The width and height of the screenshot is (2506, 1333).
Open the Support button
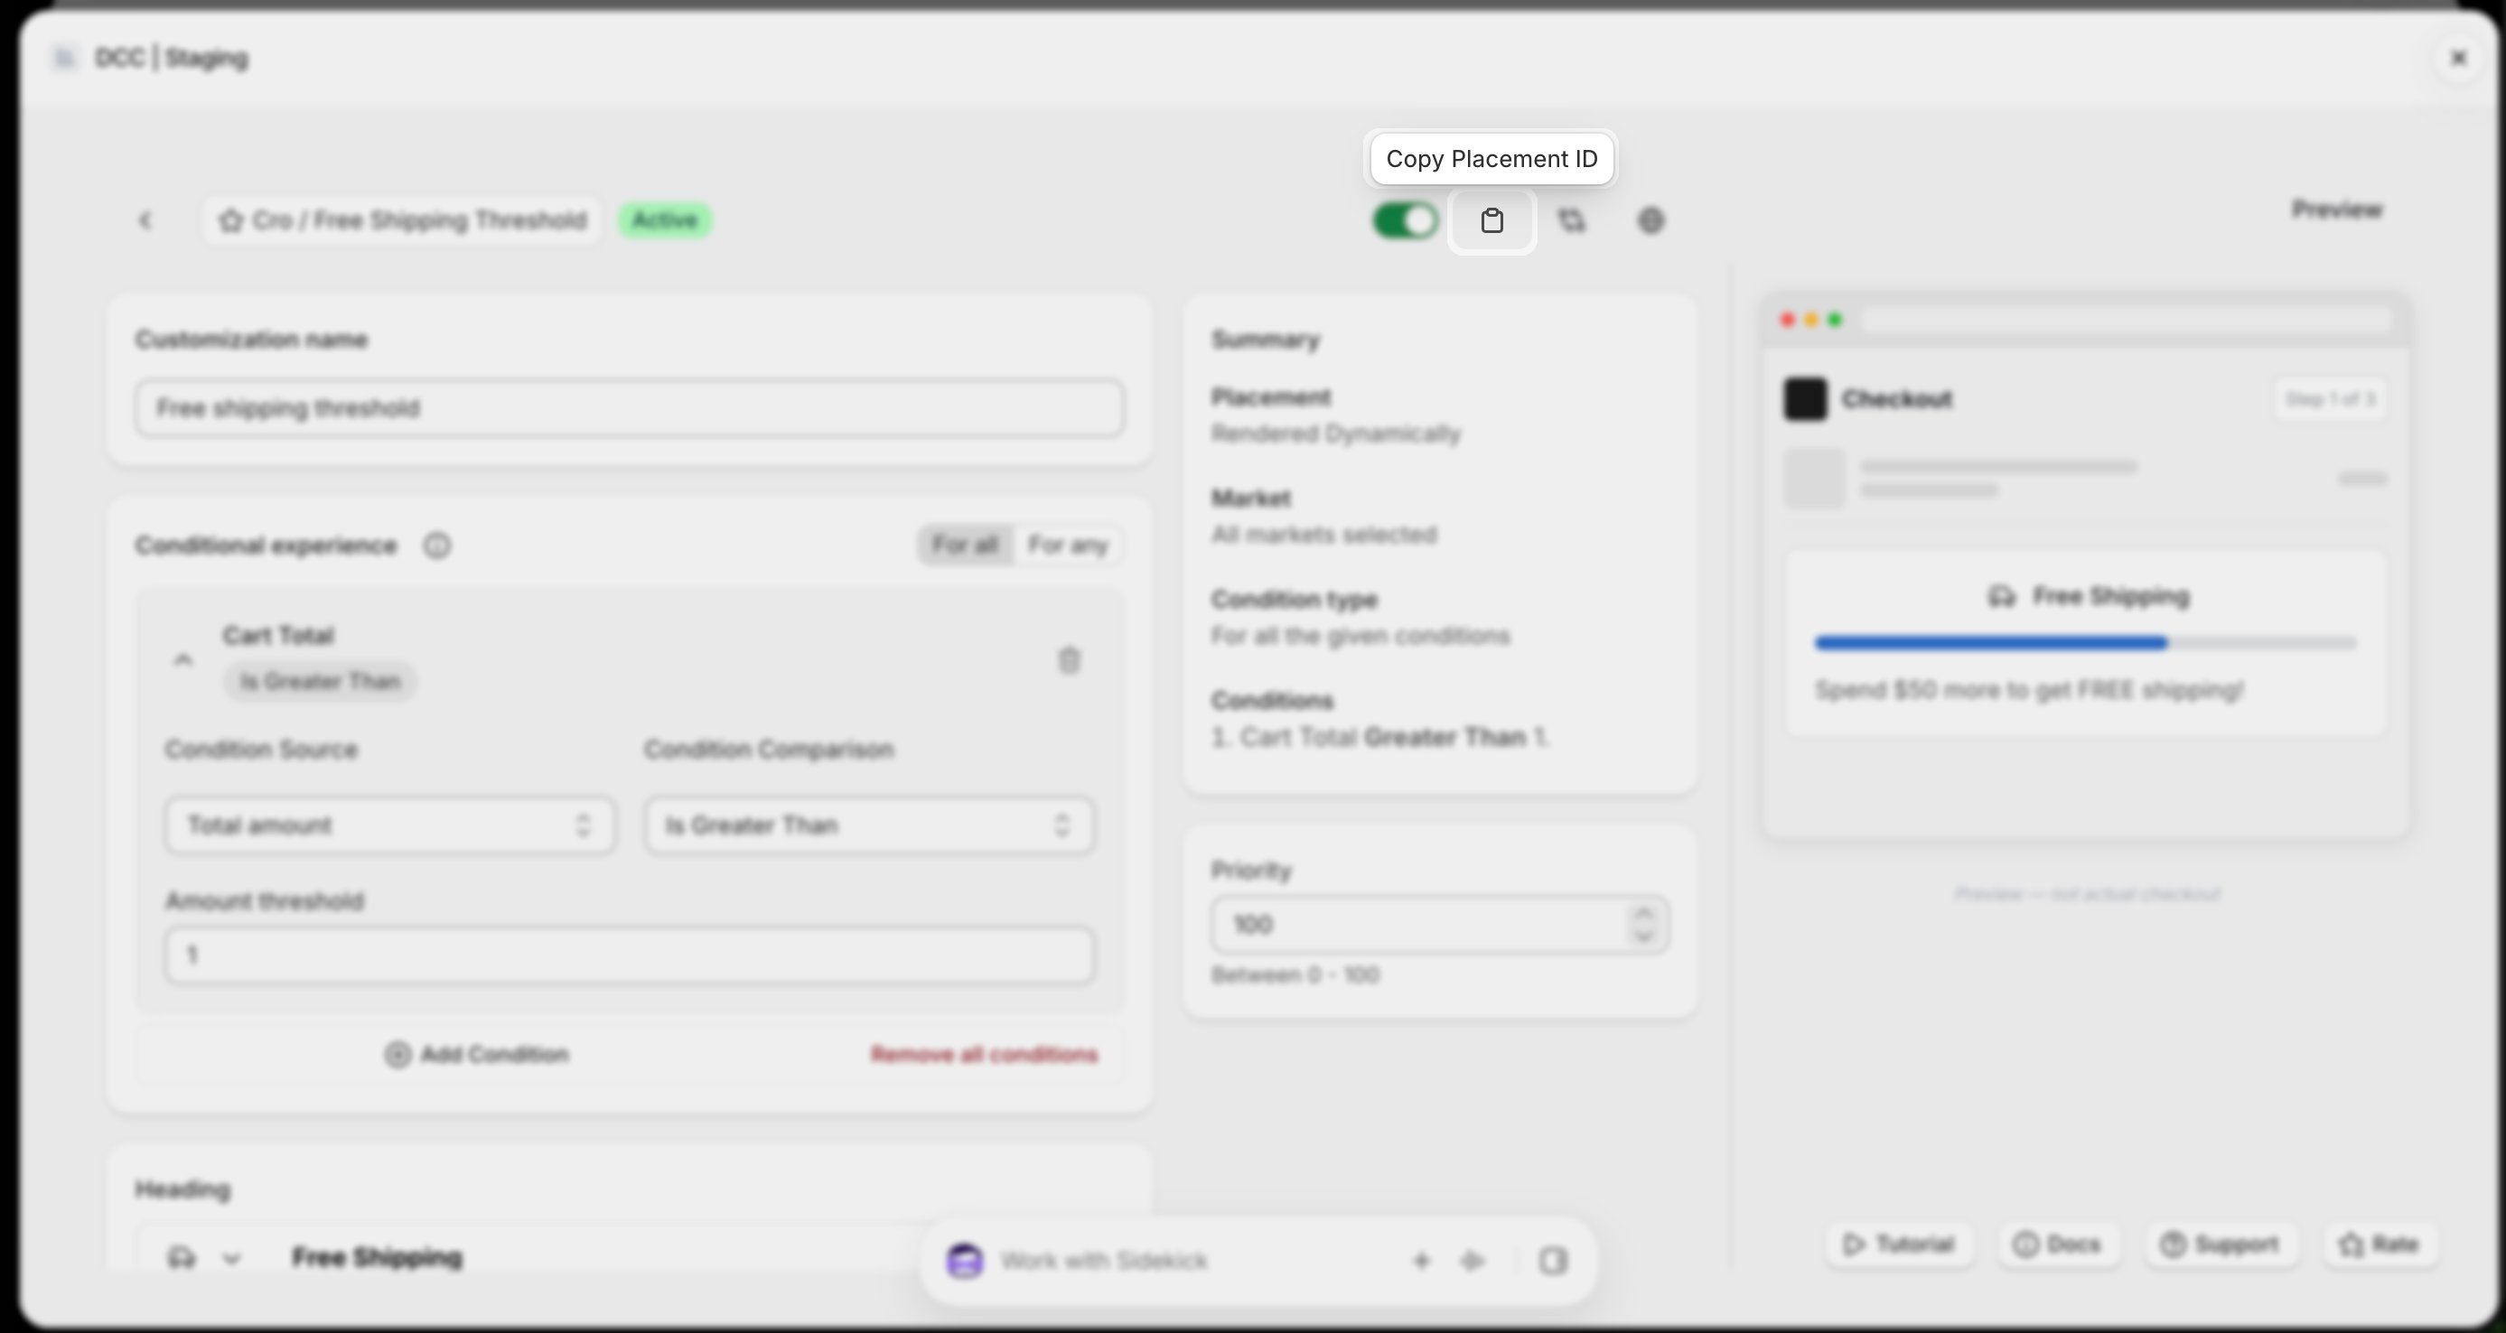(x=2221, y=1244)
